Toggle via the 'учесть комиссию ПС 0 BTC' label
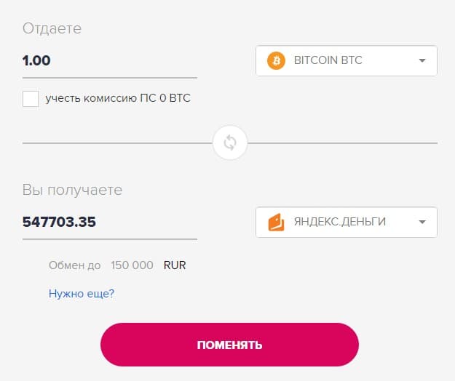The image size is (455, 381). [x=118, y=98]
